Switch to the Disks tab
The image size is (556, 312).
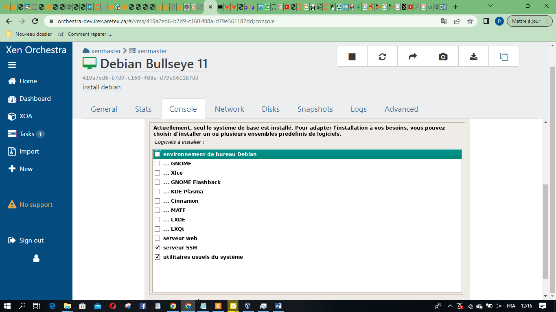pos(271,109)
